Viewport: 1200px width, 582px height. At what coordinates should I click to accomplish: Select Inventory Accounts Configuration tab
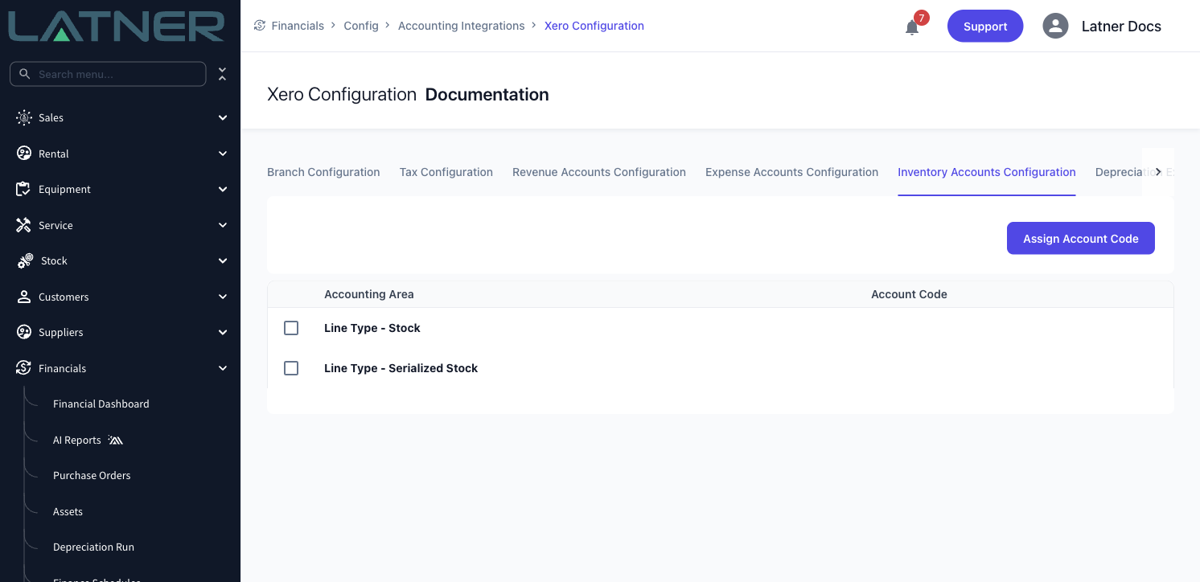987,172
